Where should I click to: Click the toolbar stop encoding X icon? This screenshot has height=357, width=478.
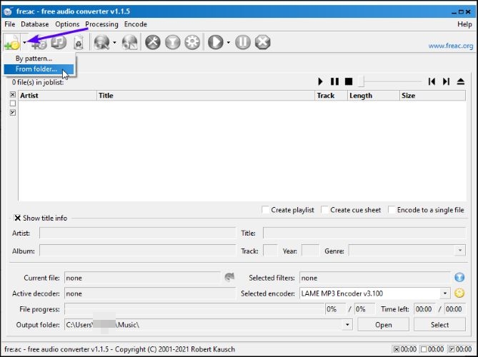pos(262,42)
